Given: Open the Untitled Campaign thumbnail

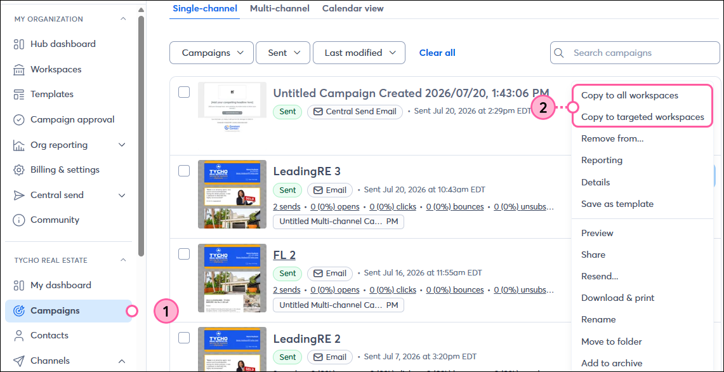Looking at the screenshot, I should tap(232, 108).
